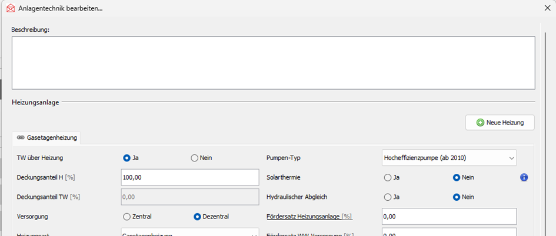Choose Dezentral for Versorgung
This screenshot has width=556, height=236.
pos(198,216)
